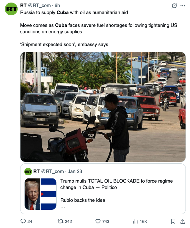Click the reply speech bubble icon
The image size is (190, 228).
coord(23,221)
